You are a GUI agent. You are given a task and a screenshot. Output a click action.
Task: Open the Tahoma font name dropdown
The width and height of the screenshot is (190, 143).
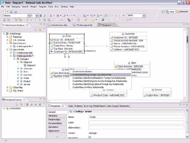pyautogui.click(x=29, y=16)
